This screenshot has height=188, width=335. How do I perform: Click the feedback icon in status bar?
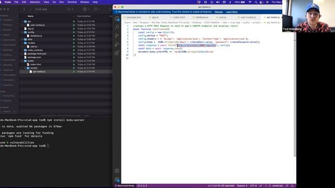point(287,186)
